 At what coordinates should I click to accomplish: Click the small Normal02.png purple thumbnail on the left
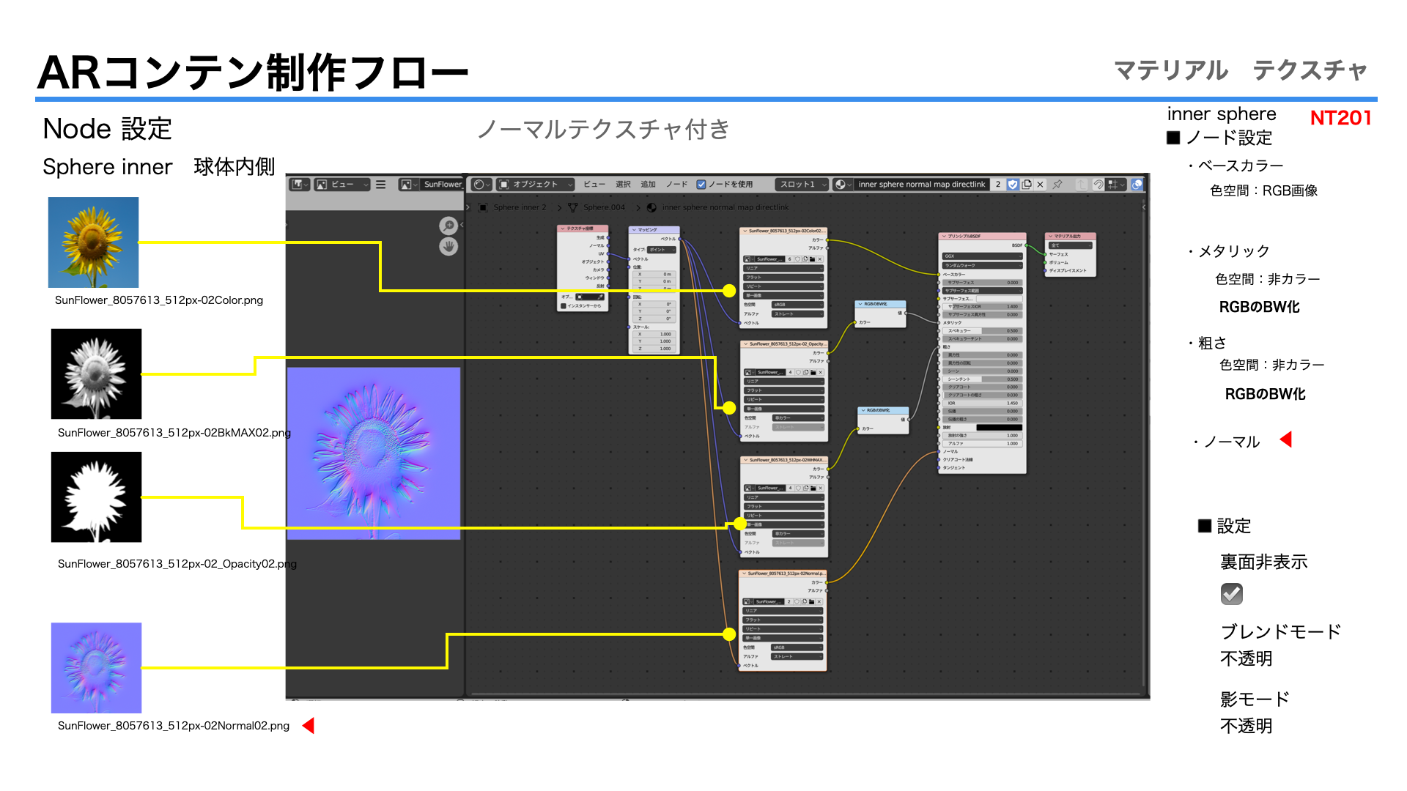coord(96,668)
